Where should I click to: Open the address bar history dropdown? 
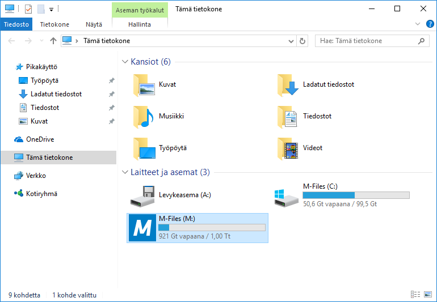pyautogui.click(x=291, y=41)
